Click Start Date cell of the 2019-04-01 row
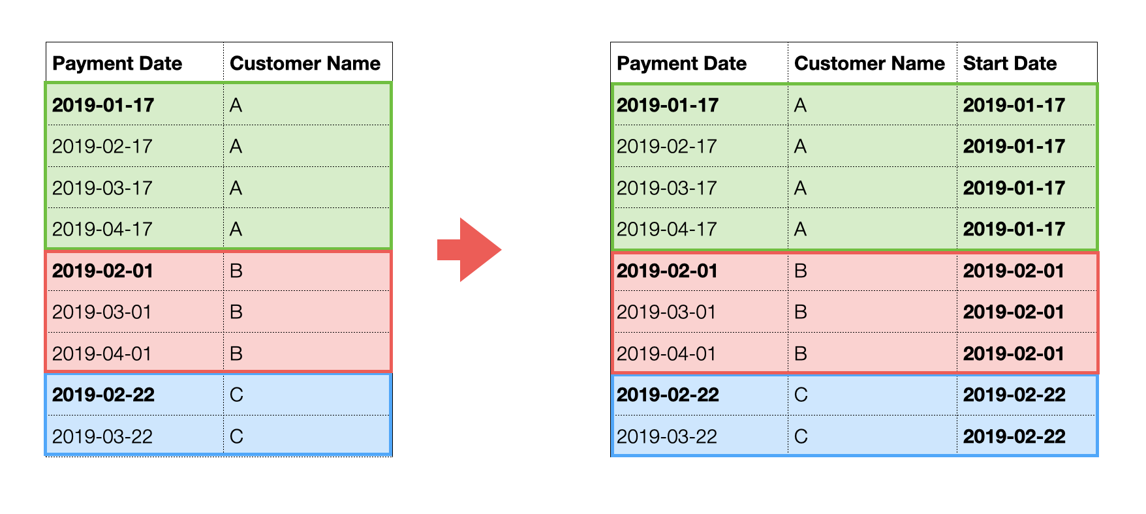The image size is (1146, 514). (x=1014, y=354)
